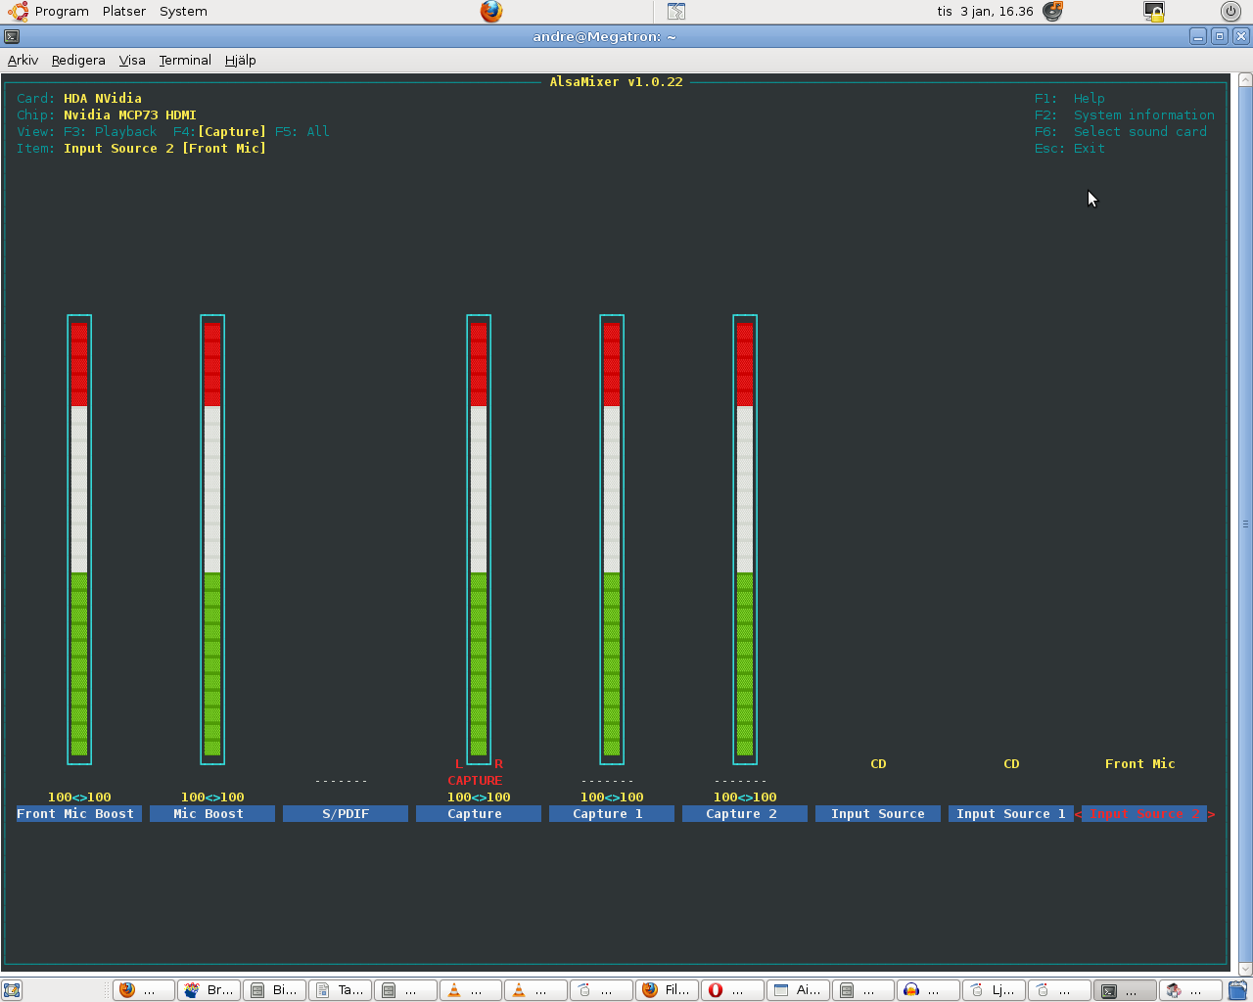Viewport: 1253px width, 1002px height.
Task: Open the sound volume applet in panel
Action: (x=1052, y=12)
